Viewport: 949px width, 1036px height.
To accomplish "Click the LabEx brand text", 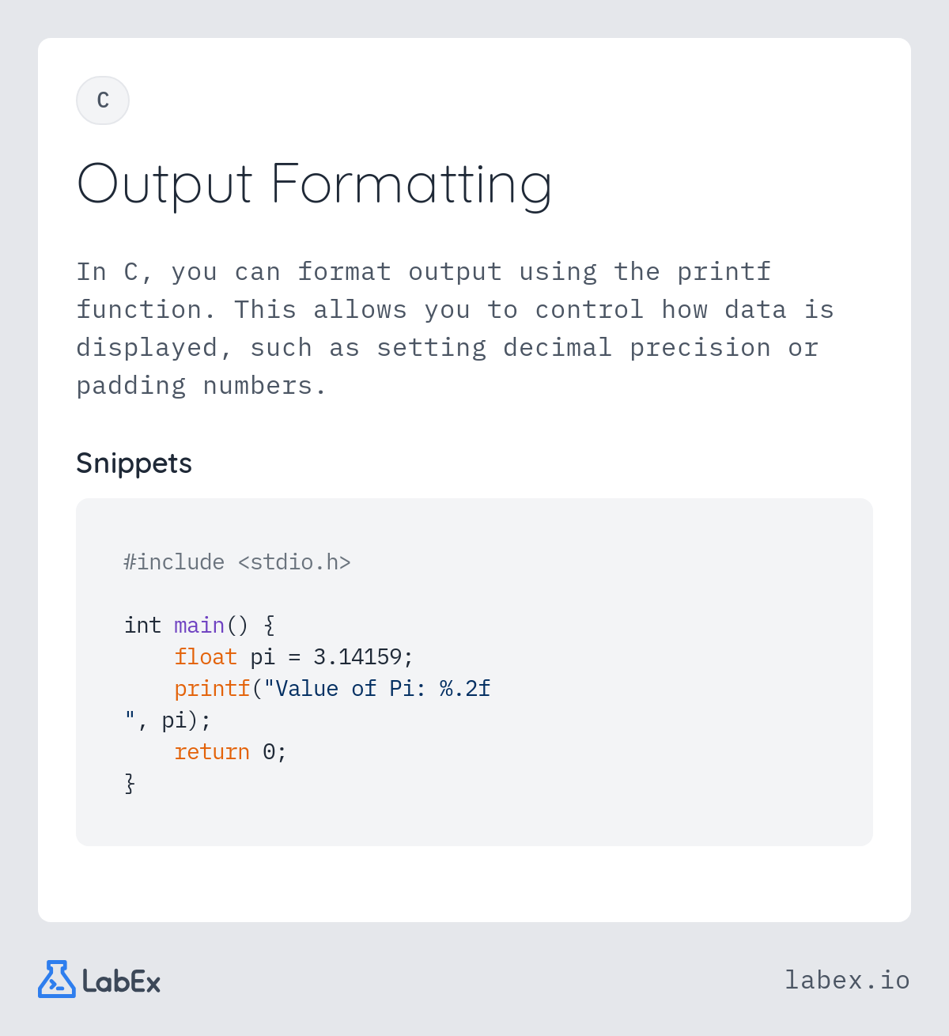I will click(x=122, y=981).
